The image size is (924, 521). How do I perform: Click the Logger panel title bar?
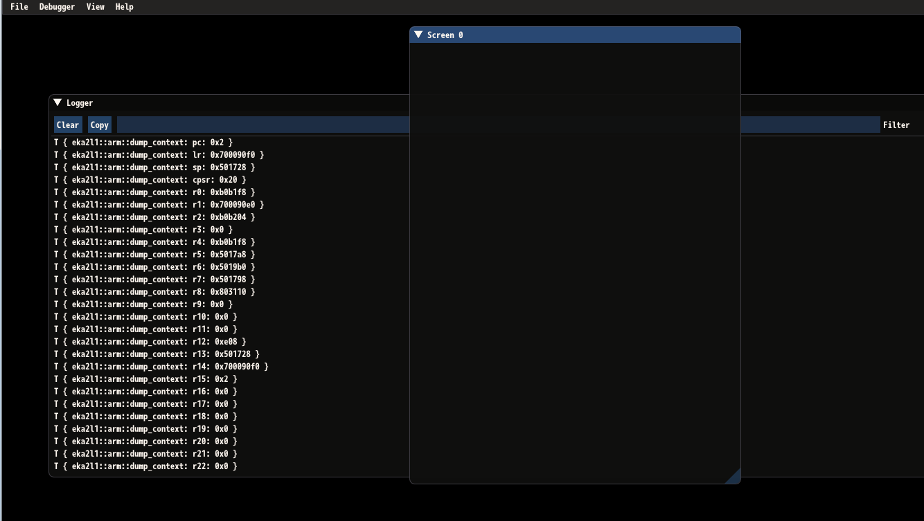(x=208, y=102)
